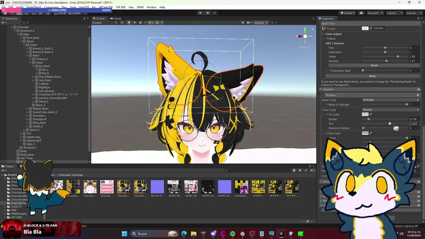Click the Step frame button
Viewport: 425px width, 239px height.
[215, 13]
